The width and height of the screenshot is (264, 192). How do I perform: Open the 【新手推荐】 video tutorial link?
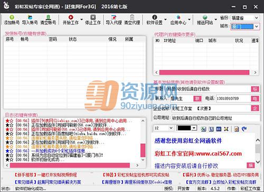[x=45, y=175]
